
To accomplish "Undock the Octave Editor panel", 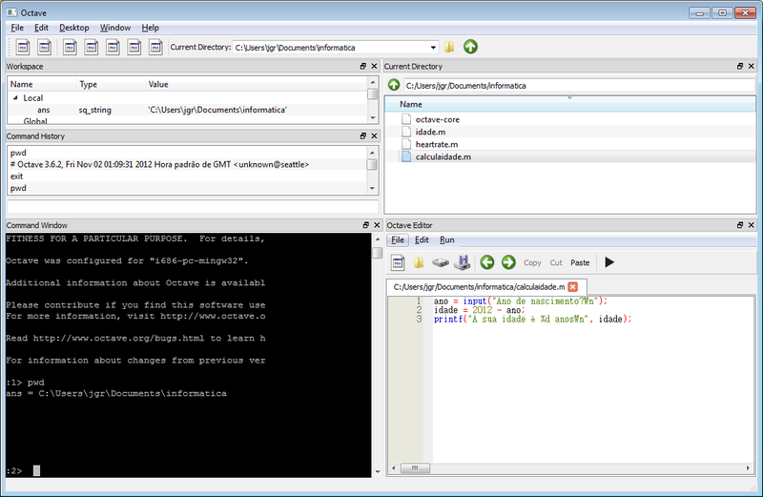I will point(740,225).
